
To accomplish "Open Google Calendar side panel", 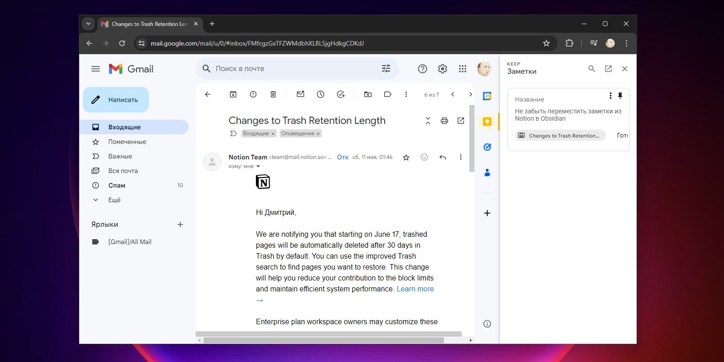I will tap(487, 96).
